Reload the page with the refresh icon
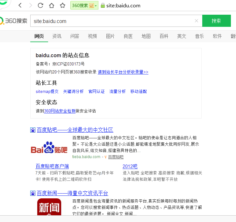 [x=40, y=5]
